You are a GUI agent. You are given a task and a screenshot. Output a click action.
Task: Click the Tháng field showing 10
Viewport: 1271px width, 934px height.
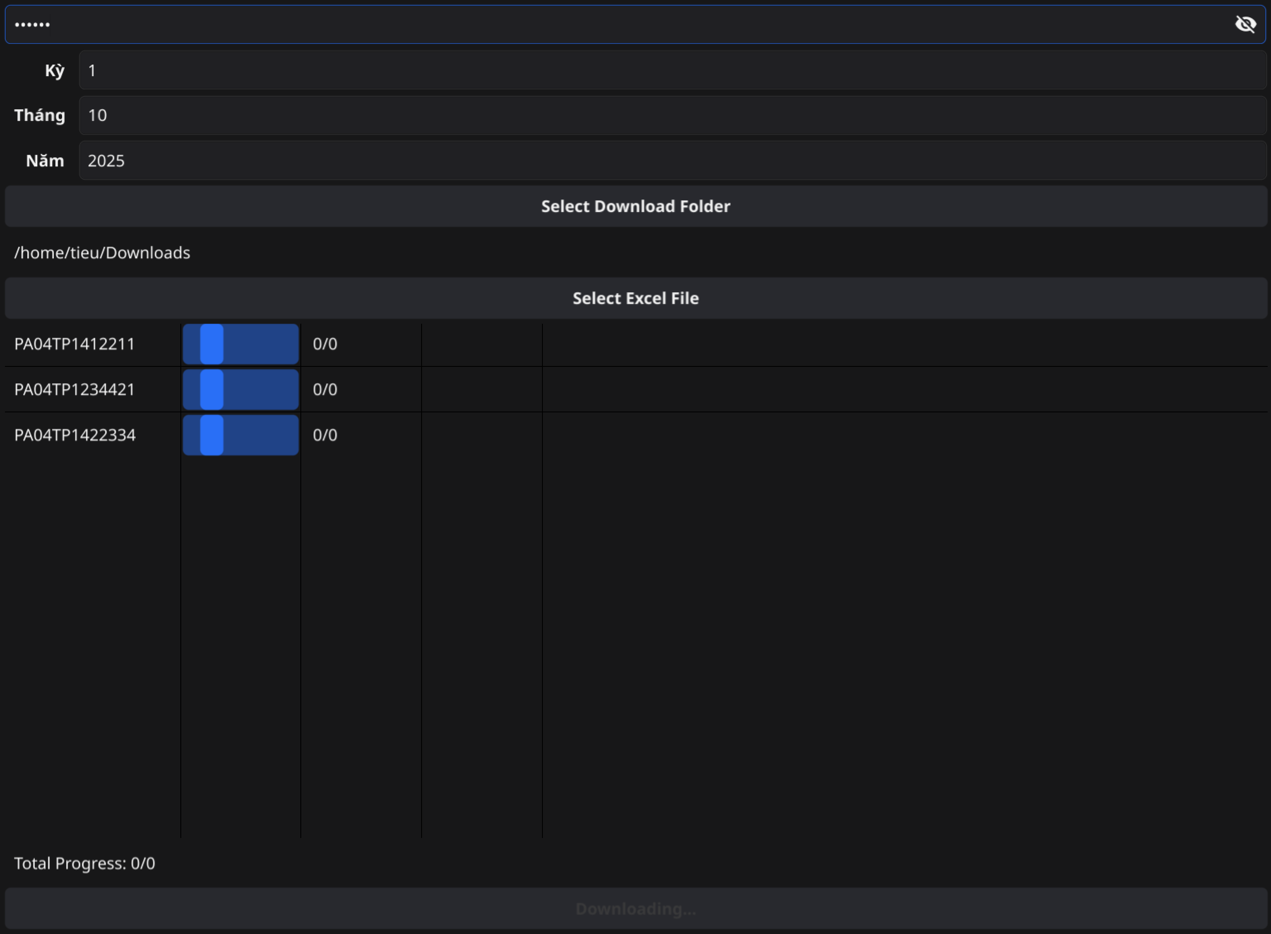(x=672, y=116)
